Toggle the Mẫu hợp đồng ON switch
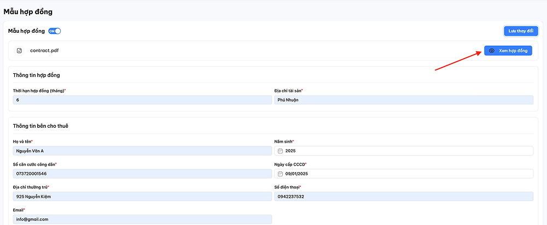Screen dimensions: 547x225 point(54,31)
